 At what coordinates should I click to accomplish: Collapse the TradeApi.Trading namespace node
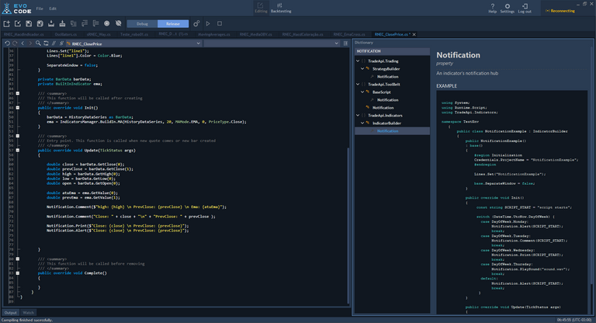tap(359, 61)
